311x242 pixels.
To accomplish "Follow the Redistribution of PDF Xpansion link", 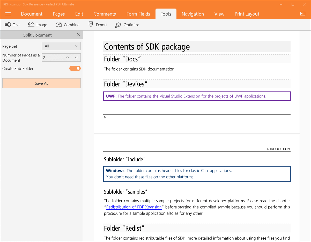I will [x=134, y=207].
